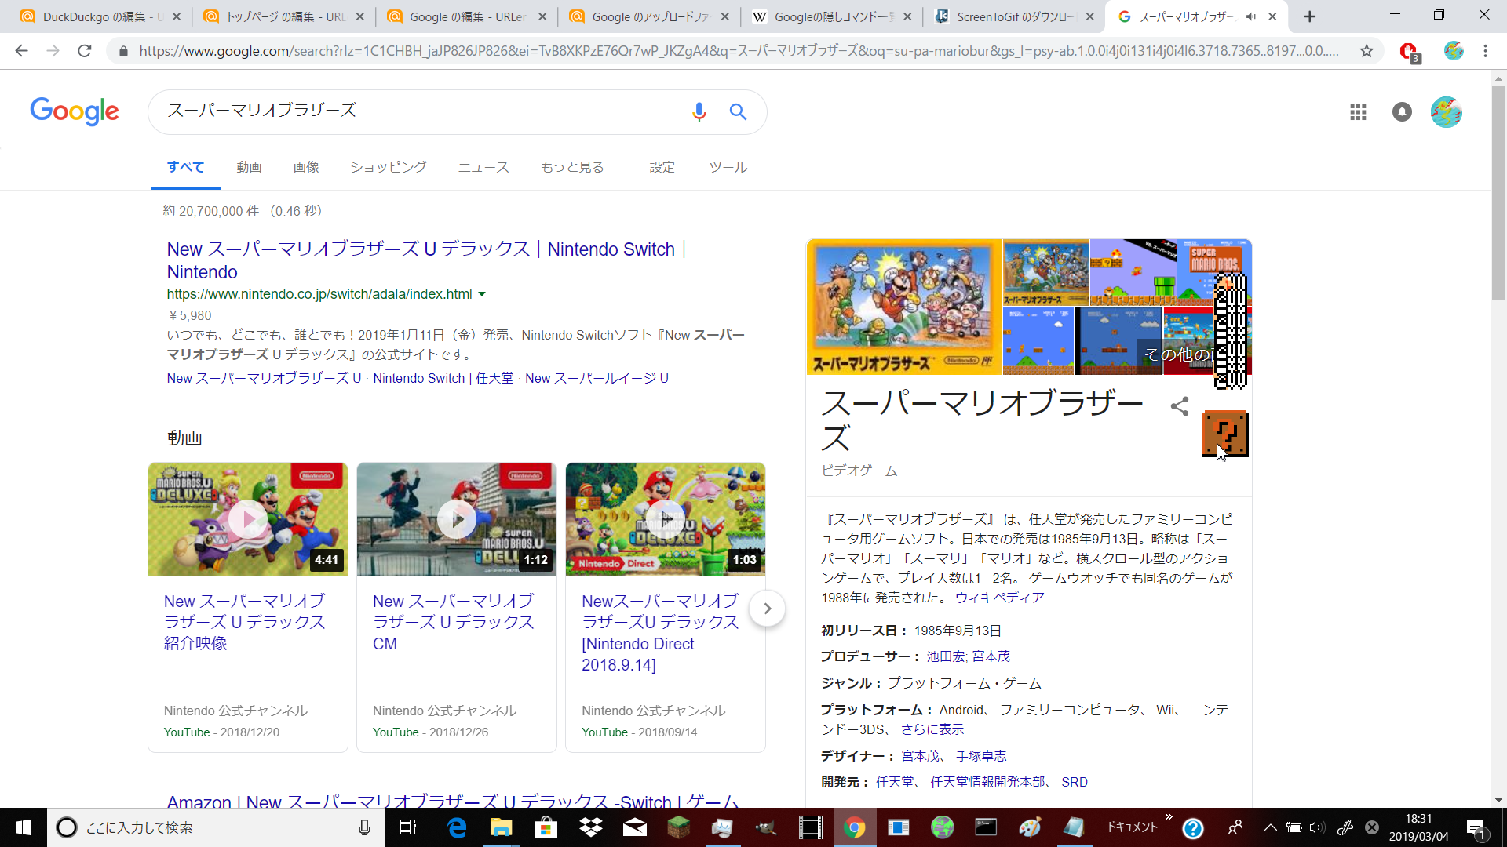The image size is (1507, 847).
Task: Focus the Google search query field
Action: [x=424, y=111]
